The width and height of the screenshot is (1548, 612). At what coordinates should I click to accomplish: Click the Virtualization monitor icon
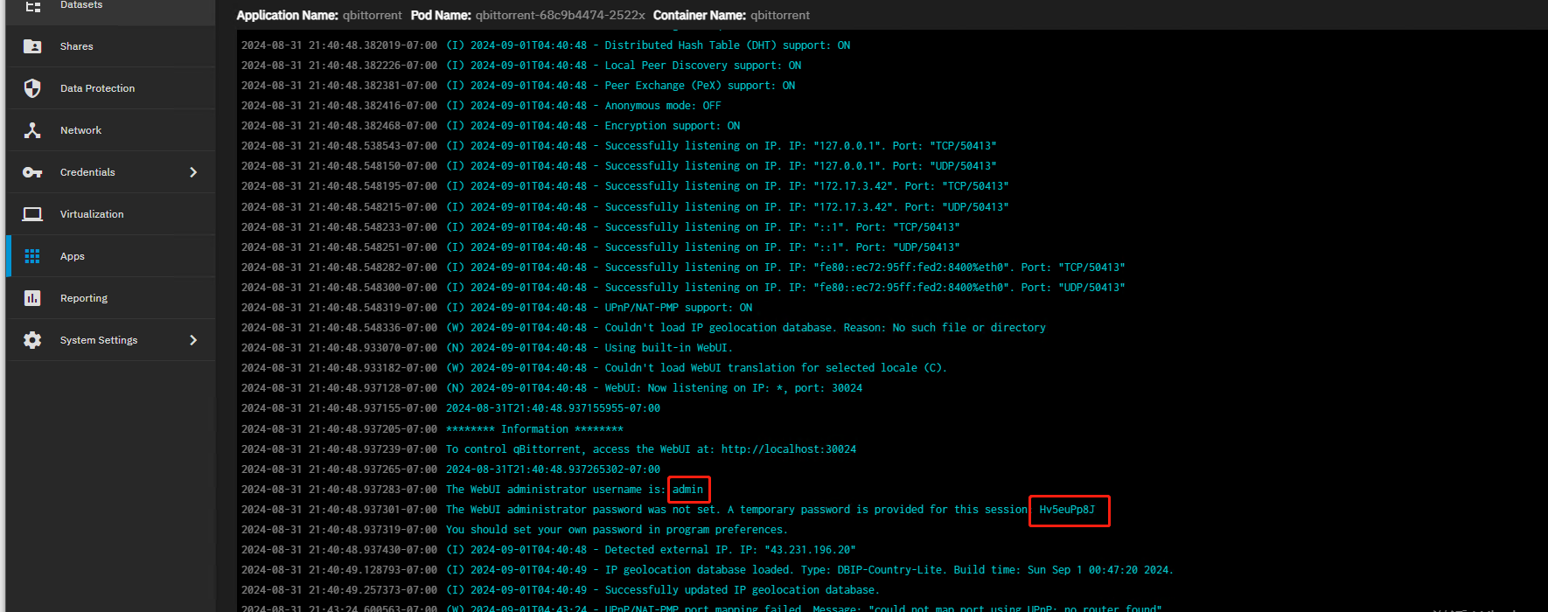32,214
